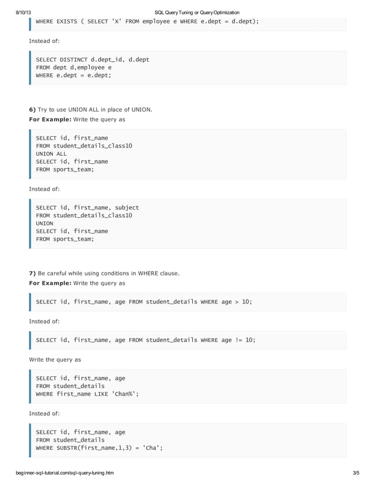
Task: Click the 8/10/13 date in the header
Action: click(x=24, y=13)
